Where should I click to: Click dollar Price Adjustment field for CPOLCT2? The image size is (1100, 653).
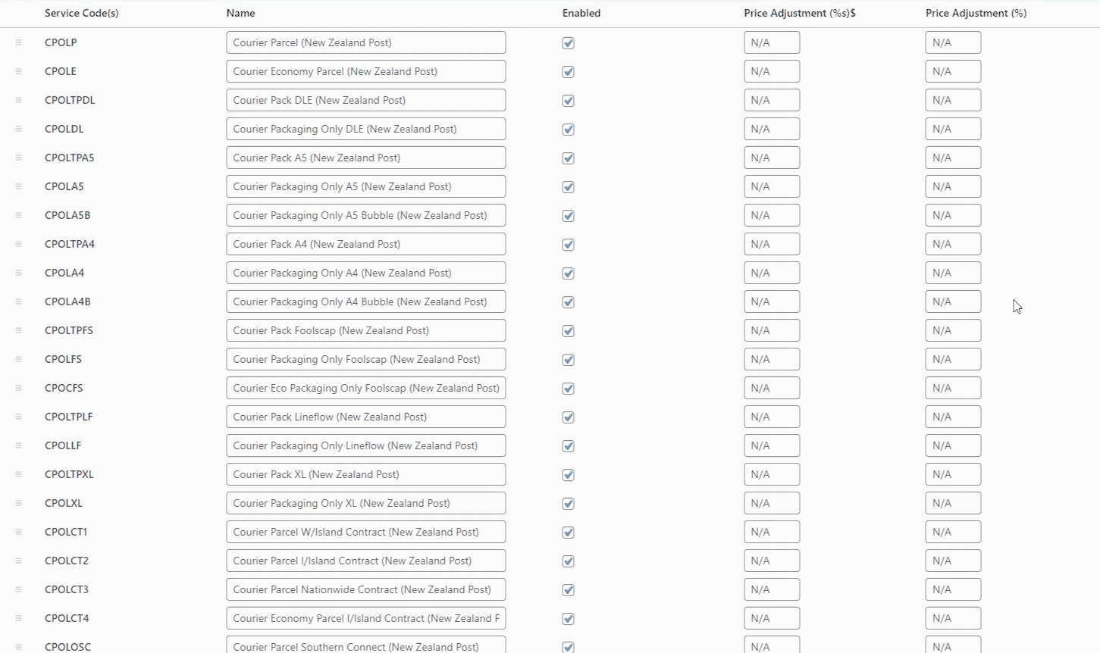[x=772, y=561]
